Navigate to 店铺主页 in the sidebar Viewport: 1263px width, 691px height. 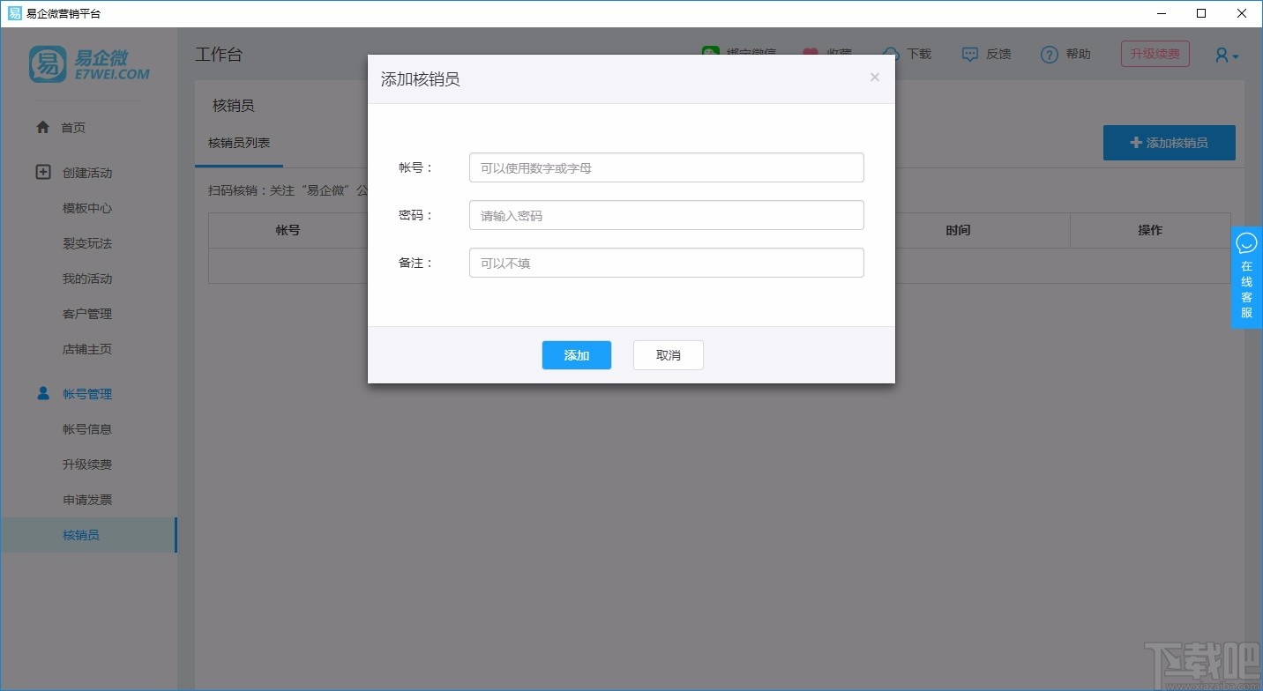pos(87,349)
